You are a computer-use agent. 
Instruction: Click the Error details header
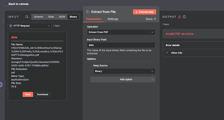pyautogui.click(x=173, y=45)
